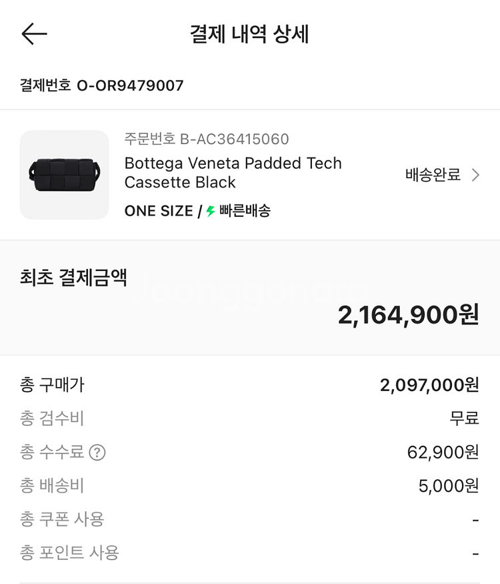Click the 총 구매가 row label
Image resolution: width=500 pixels, height=584 pixels.
pyautogui.click(x=53, y=385)
